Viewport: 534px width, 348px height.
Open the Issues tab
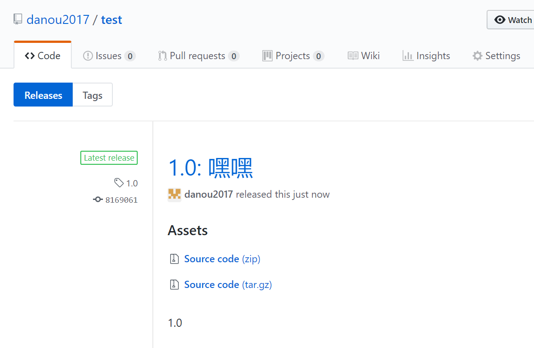tap(109, 56)
